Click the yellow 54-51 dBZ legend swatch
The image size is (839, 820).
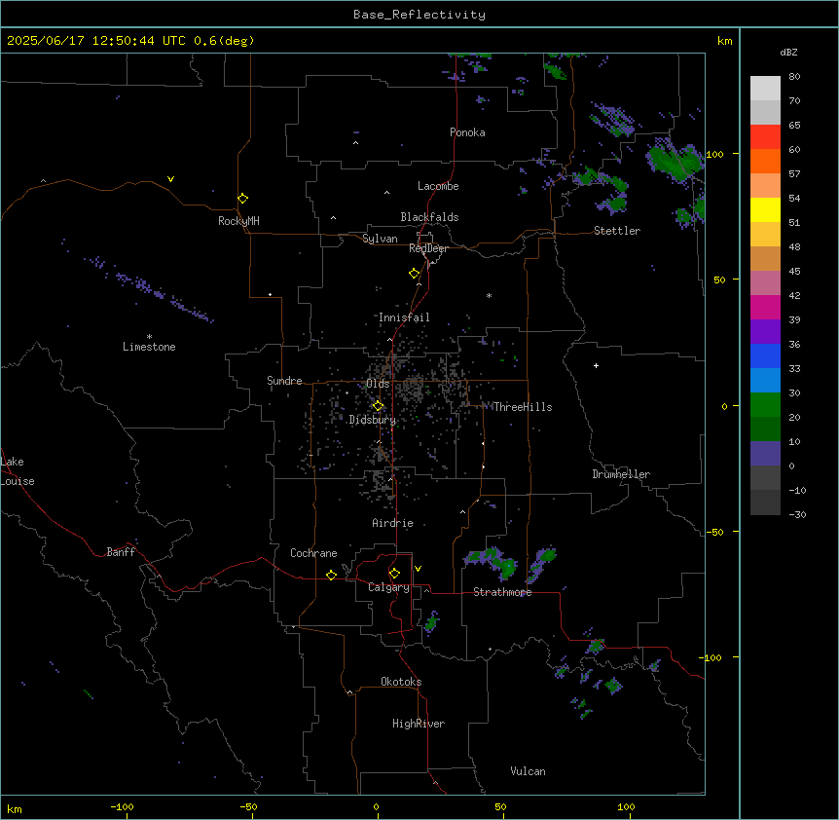pos(765,209)
